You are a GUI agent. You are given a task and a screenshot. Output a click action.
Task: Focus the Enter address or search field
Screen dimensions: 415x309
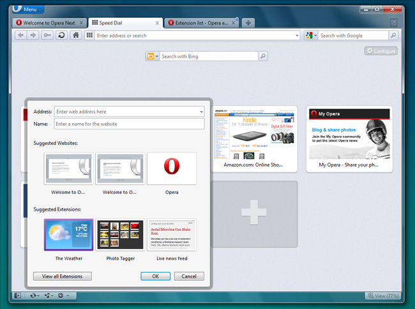(x=195, y=36)
